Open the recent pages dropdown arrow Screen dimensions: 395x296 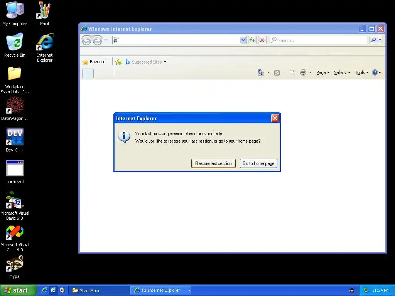click(x=106, y=40)
